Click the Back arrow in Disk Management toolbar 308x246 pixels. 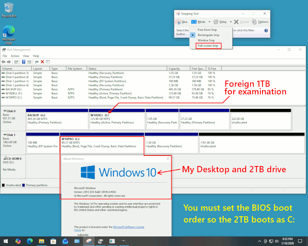[x=3, y=62]
